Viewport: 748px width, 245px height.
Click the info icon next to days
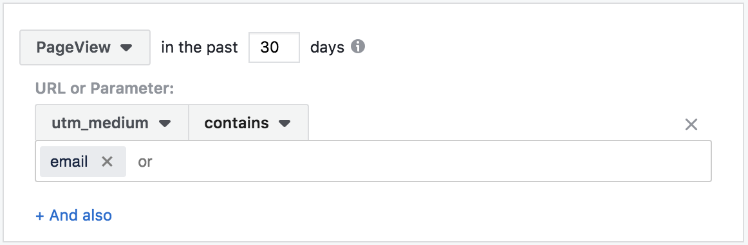point(358,47)
